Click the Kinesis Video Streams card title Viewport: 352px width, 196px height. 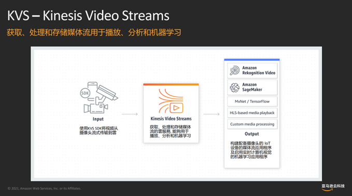click(171, 119)
